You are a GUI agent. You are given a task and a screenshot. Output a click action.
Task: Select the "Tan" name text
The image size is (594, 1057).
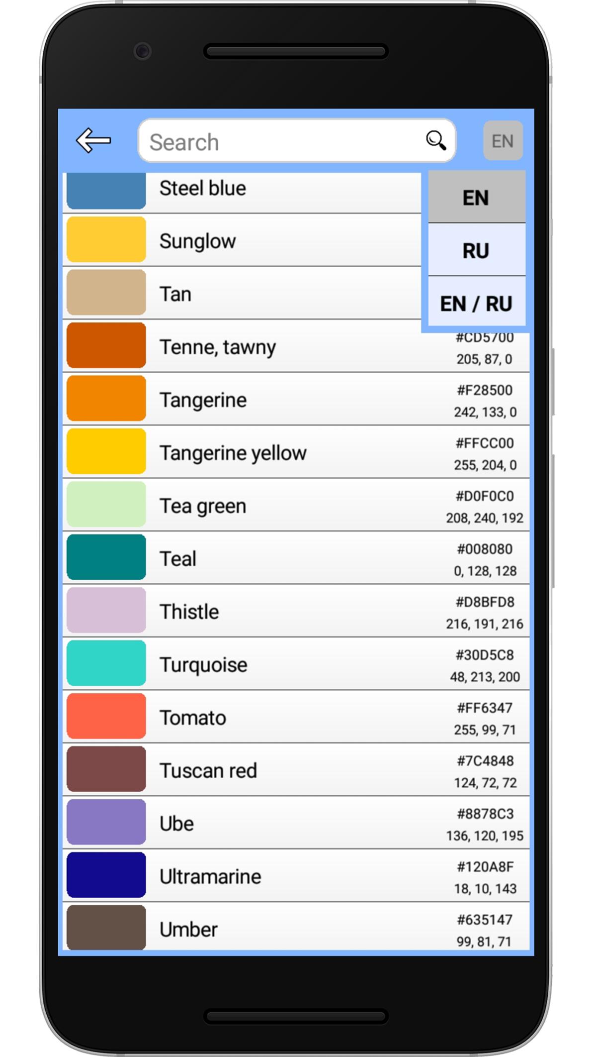175,294
